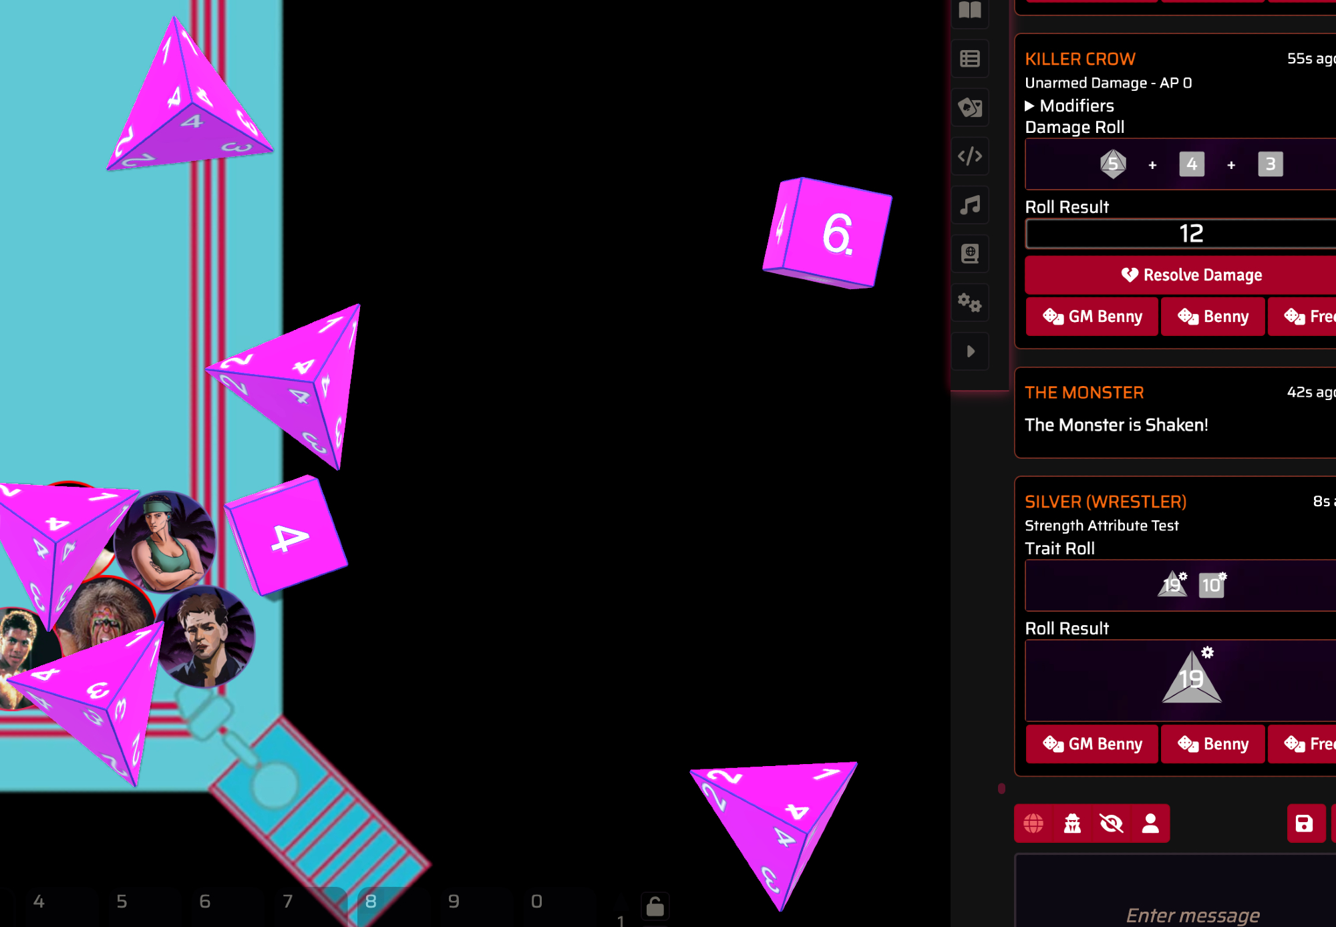The height and width of the screenshot is (927, 1336).
Task: Select Public Roll globe mode
Action: 1033,823
